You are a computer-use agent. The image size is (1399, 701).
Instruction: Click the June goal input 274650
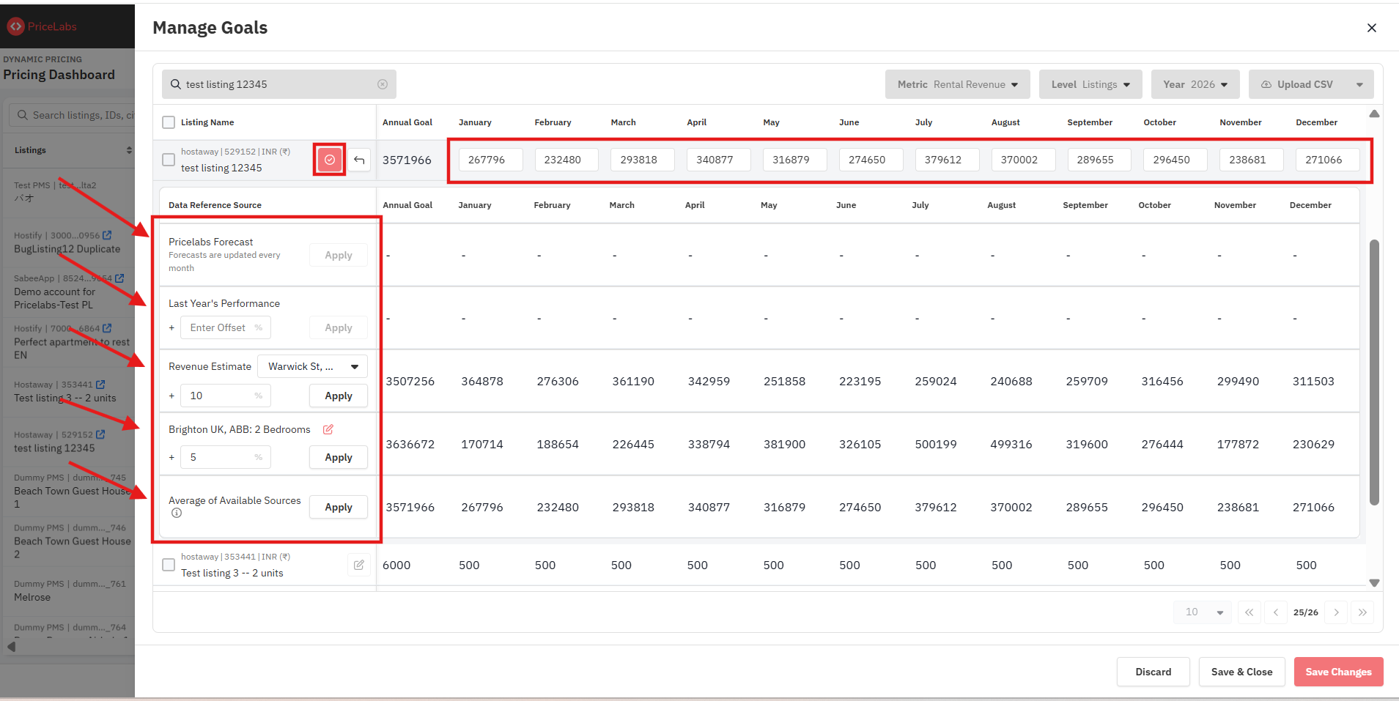pos(871,160)
